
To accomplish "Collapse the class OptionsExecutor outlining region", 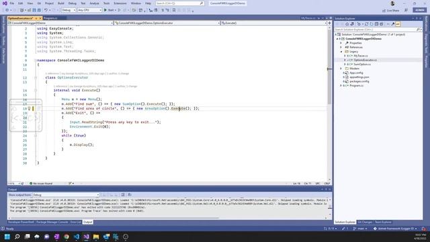I will coord(36,78).
